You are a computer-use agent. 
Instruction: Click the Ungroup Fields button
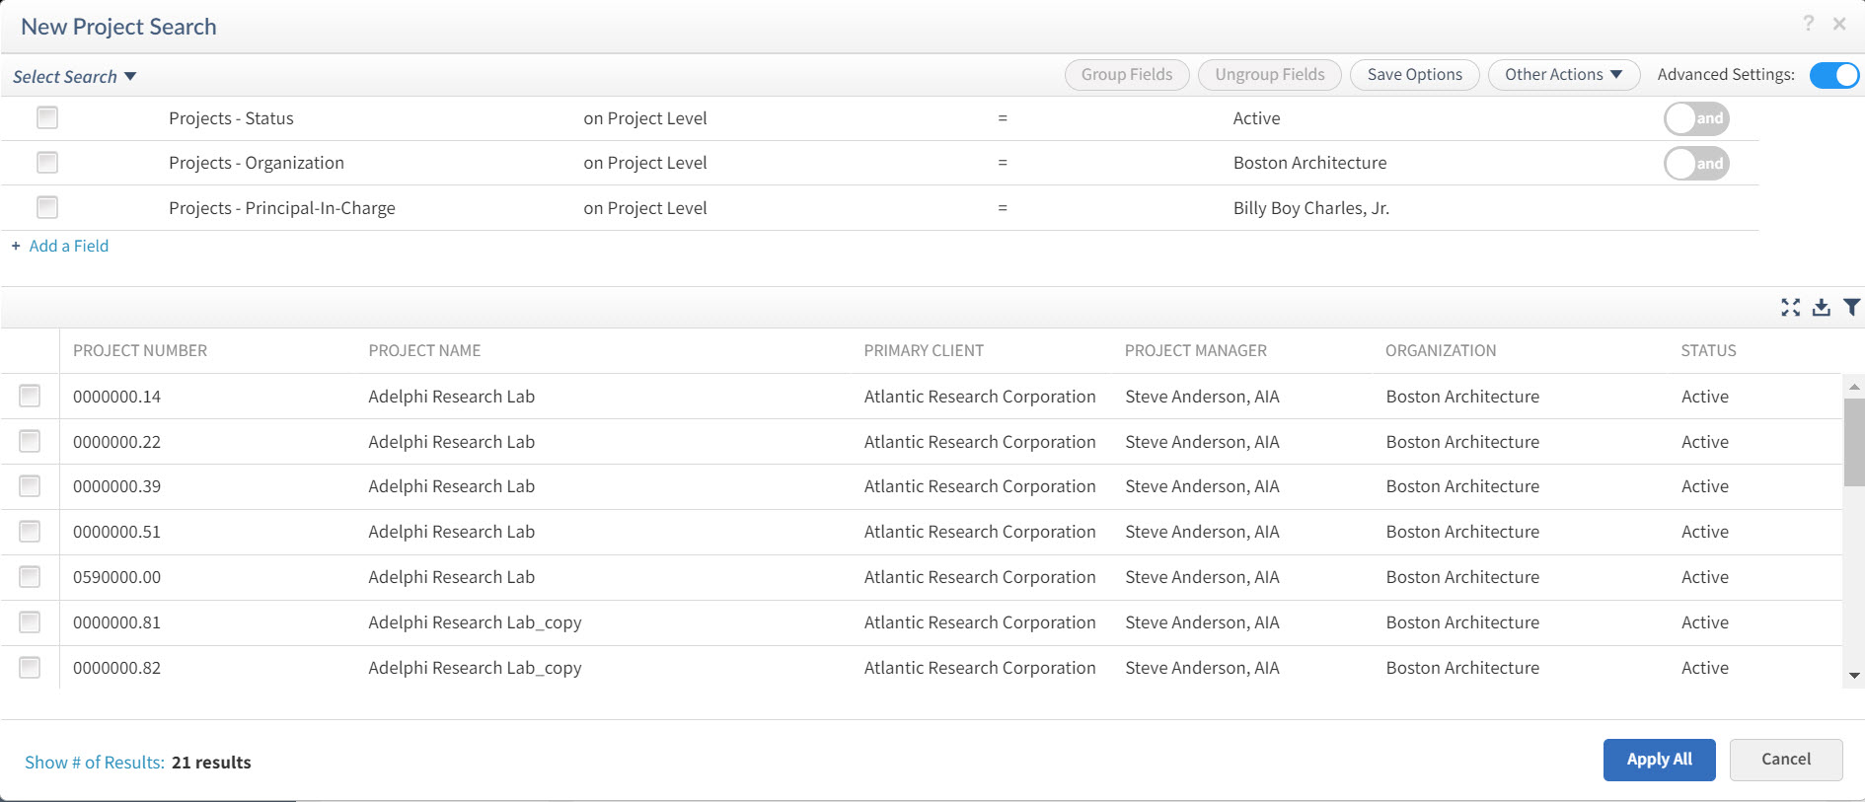(1270, 75)
